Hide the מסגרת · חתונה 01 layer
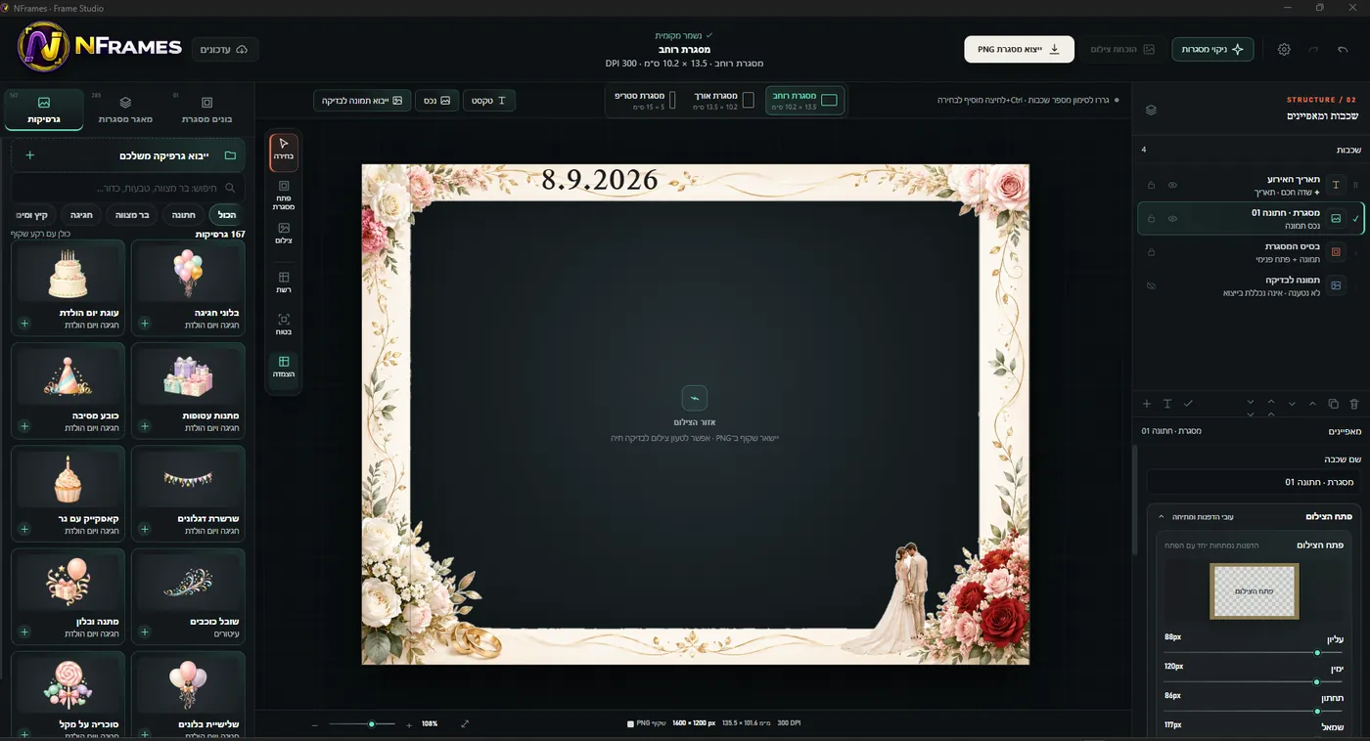Viewport: 1370px width, 741px height. 1172,219
